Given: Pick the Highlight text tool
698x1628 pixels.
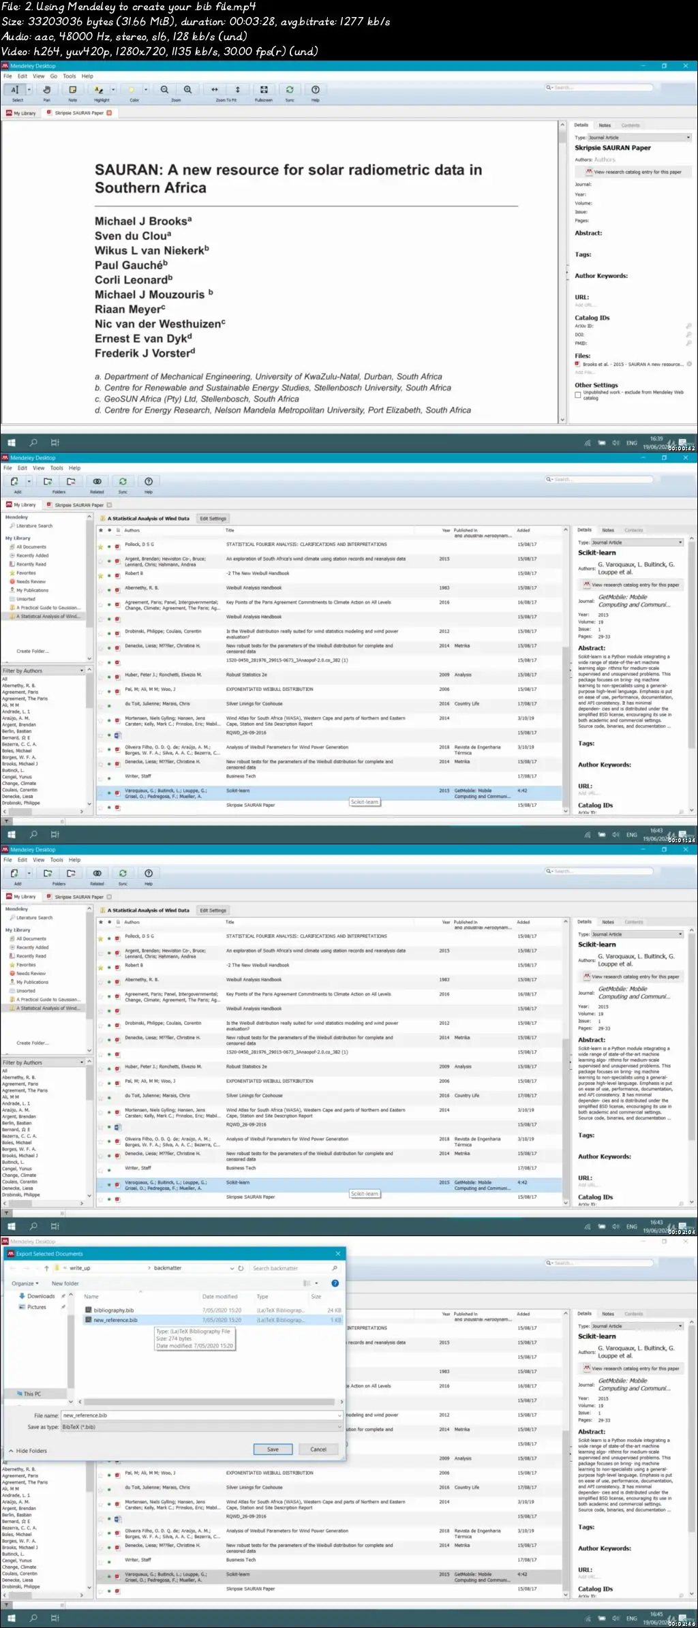Looking at the screenshot, I should coord(99,89).
